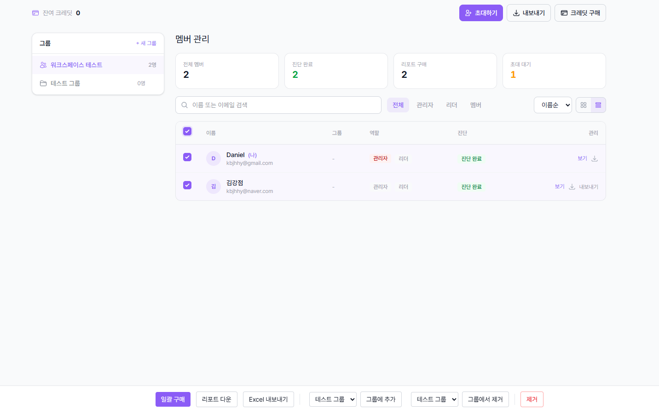Screen dimensions: 659x409
Task: Open the 이름순 sort dropdown
Action: 553,105
